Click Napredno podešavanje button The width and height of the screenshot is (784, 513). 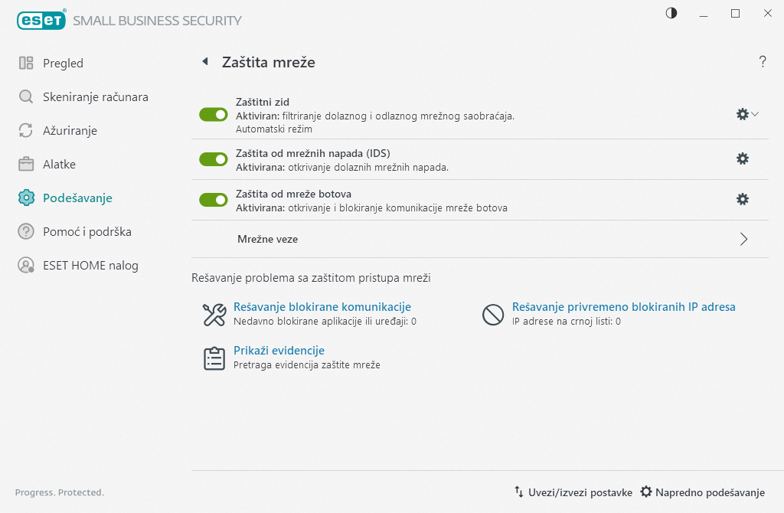coord(702,492)
